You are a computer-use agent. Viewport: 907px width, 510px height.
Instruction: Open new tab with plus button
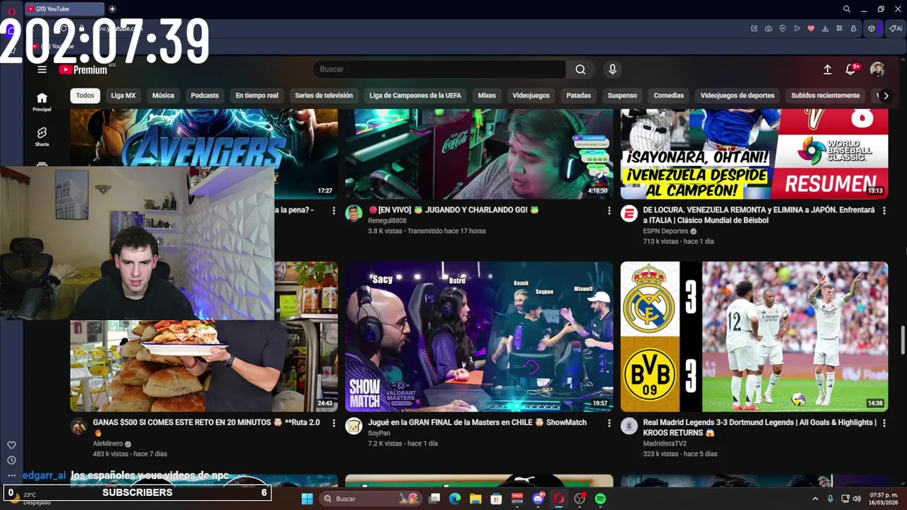[x=112, y=9]
